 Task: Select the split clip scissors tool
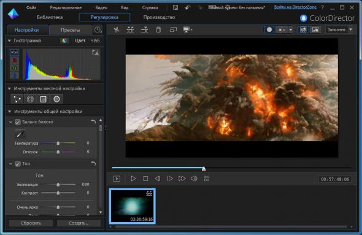117,29
